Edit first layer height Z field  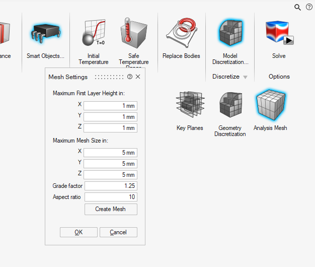click(x=111, y=128)
